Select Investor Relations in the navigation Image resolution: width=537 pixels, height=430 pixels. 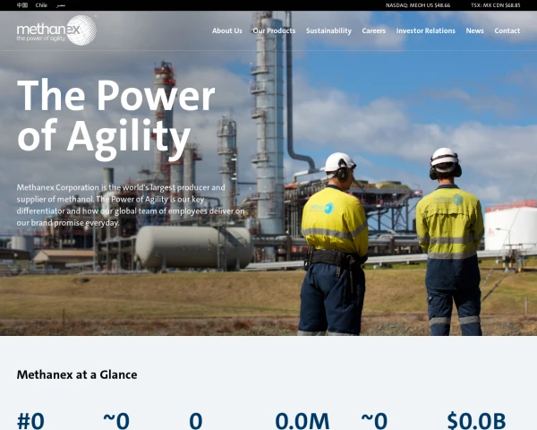[x=426, y=30]
